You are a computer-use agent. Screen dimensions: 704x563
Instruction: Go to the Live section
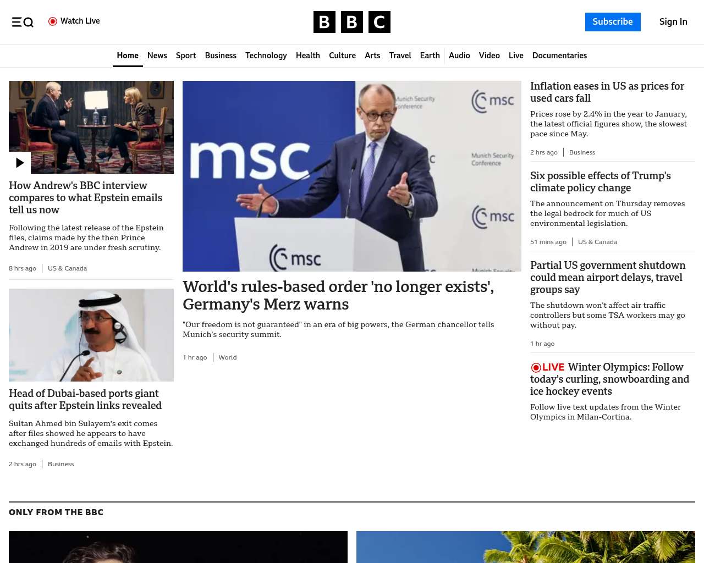(516, 56)
